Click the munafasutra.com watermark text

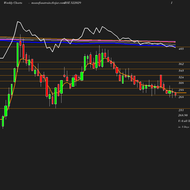click(x=48, y=3)
